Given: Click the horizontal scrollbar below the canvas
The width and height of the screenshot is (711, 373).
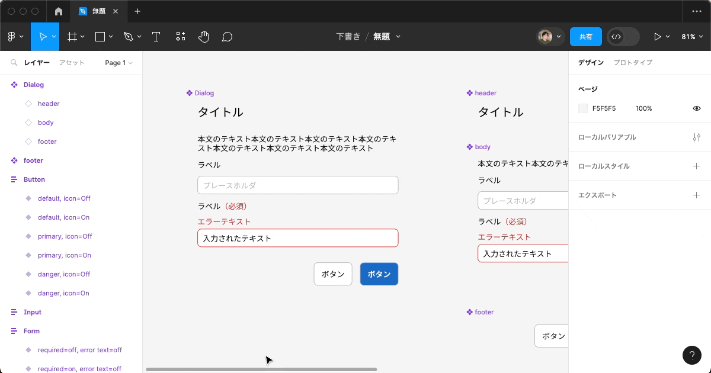Looking at the screenshot, I should 261,369.
